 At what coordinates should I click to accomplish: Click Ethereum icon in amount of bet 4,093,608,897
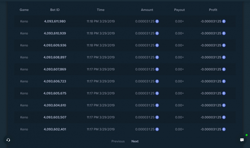(x=157, y=57)
